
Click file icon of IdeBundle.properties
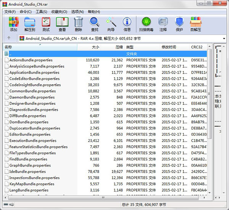pos(6,172)
